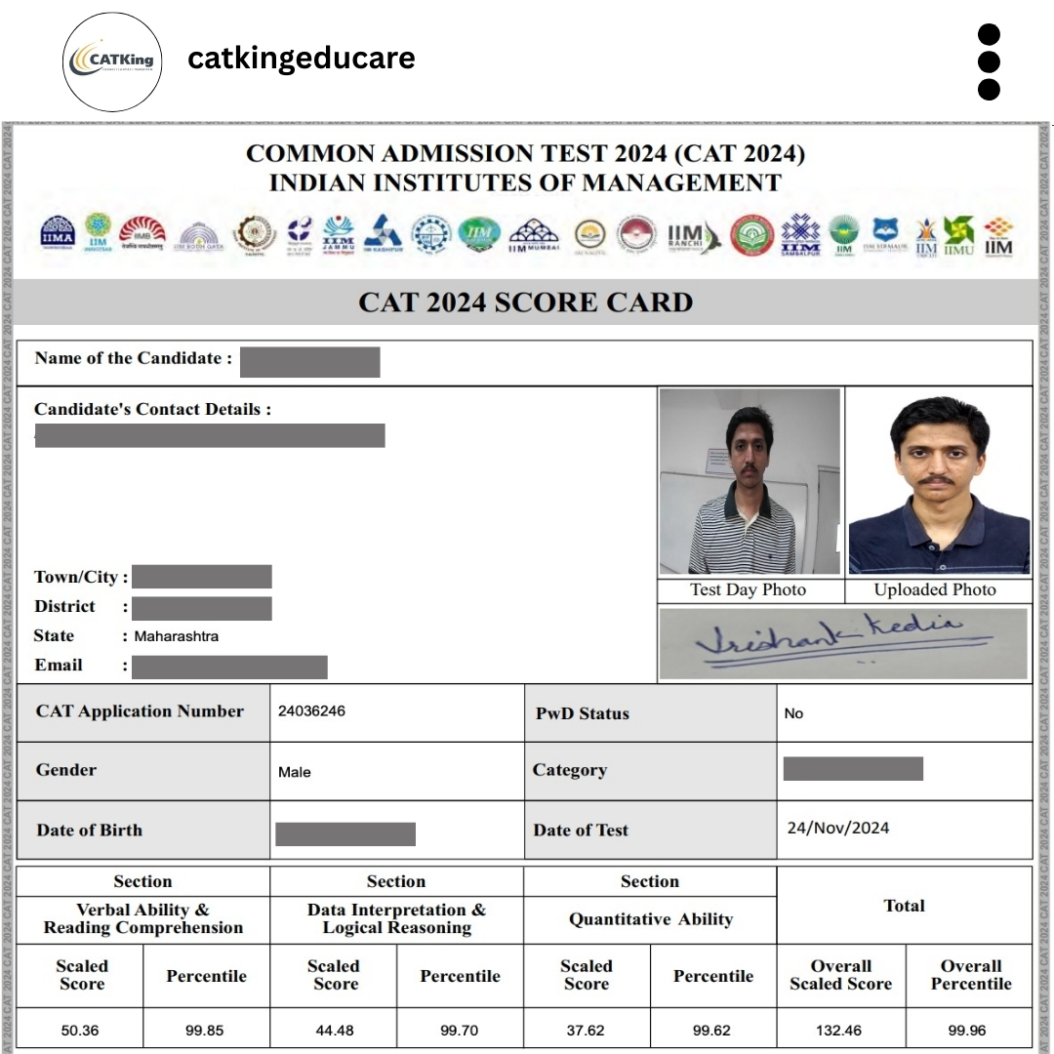Click the IIM Sirmaur logo

coord(885,234)
